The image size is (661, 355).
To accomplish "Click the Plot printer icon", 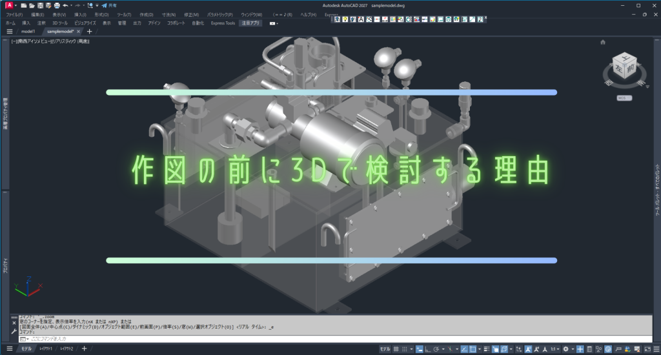I will pos(57,5).
